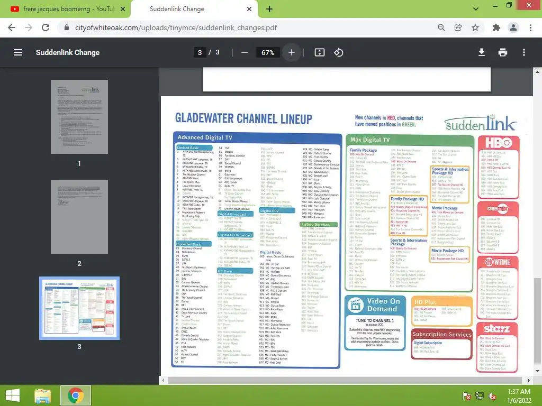Close the Suddenlink Change tab
Image resolution: width=542 pixels, height=406 pixels.
(249, 9)
